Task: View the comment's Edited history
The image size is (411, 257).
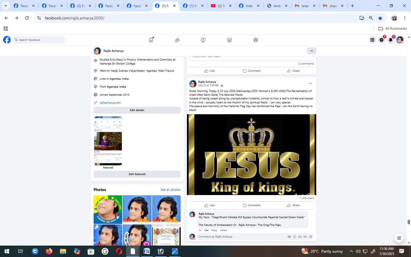Action: tap(224, 230)
